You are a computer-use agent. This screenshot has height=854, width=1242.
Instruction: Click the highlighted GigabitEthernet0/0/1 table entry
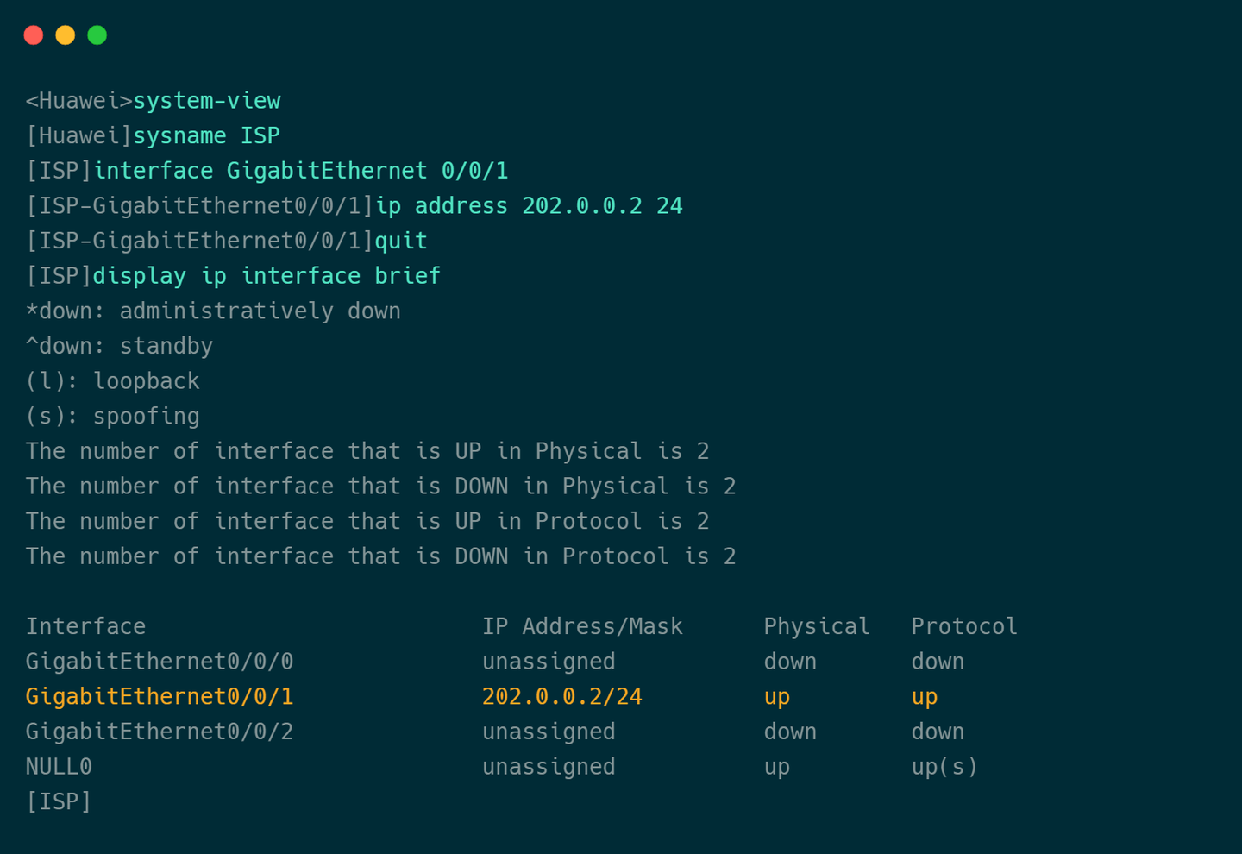[160, 696]
